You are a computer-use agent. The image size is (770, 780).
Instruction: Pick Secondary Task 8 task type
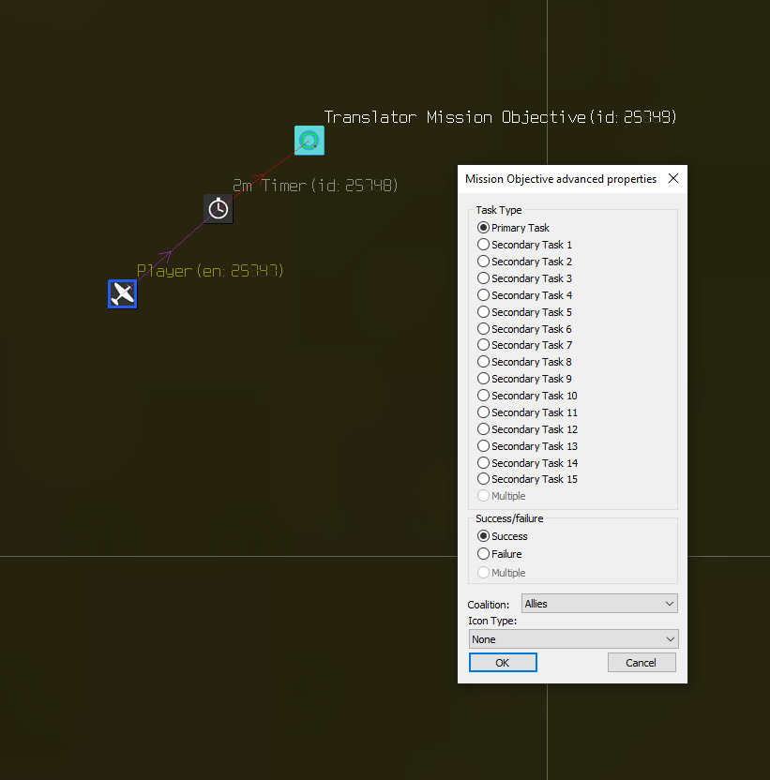click(x=484, y=362)
